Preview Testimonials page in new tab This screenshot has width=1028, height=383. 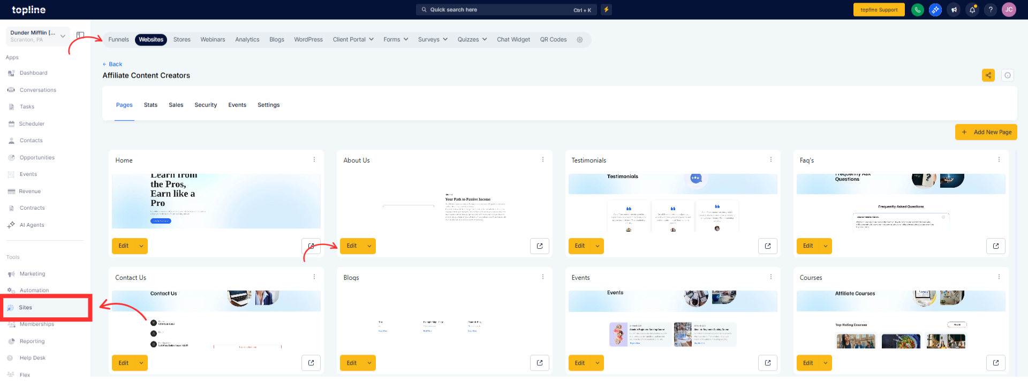pyautogui.click(x=768, y=246)
